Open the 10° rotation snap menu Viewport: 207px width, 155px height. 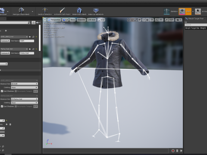(161, 20)
